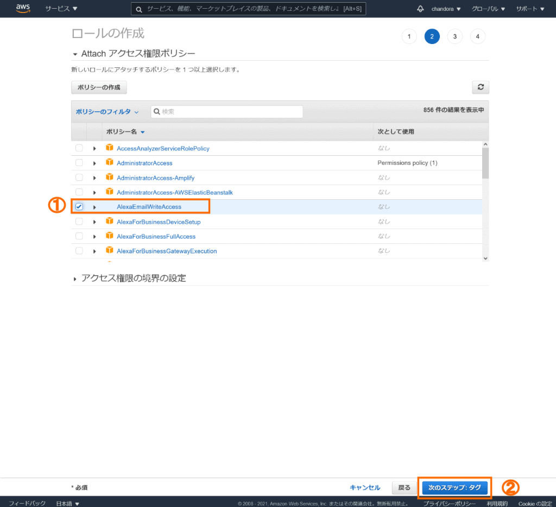The image size is (556, 507).
Task: Check the AlexaForBusinessGatewayExecution checkbox
Action: (79, 251)
